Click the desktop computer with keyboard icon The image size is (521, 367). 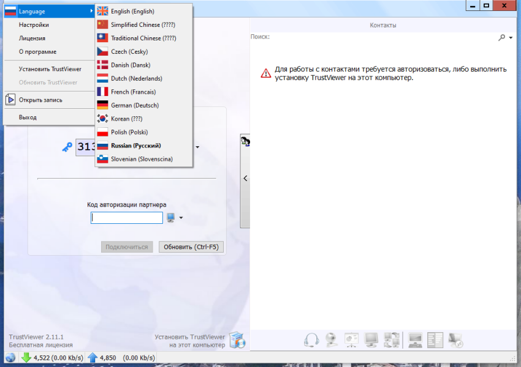(x=416, y=340)
